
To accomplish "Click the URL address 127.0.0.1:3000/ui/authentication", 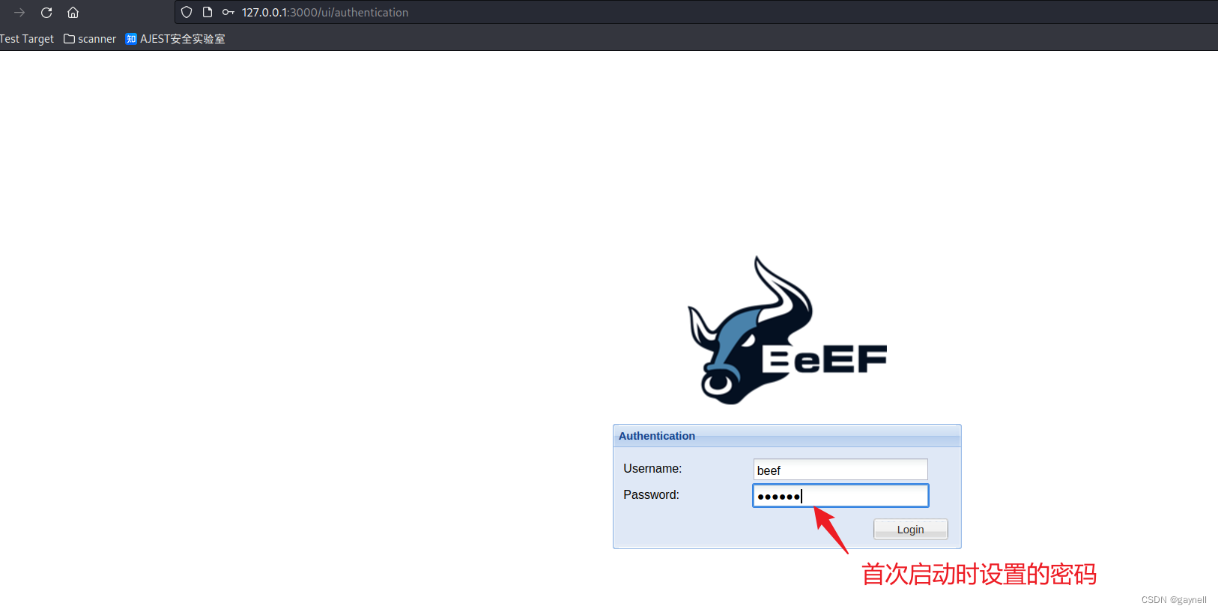I will 325,13.
